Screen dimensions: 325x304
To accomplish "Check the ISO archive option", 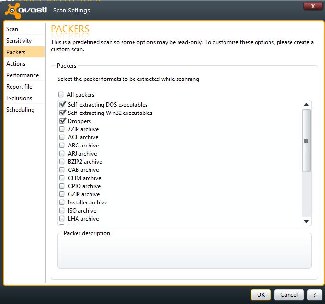I will 62,211.
